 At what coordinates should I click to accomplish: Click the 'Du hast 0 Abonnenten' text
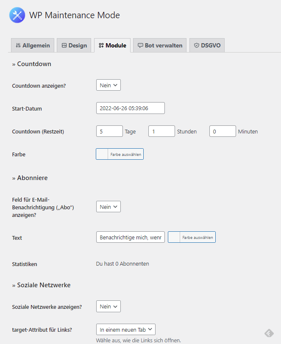(122, 264)
